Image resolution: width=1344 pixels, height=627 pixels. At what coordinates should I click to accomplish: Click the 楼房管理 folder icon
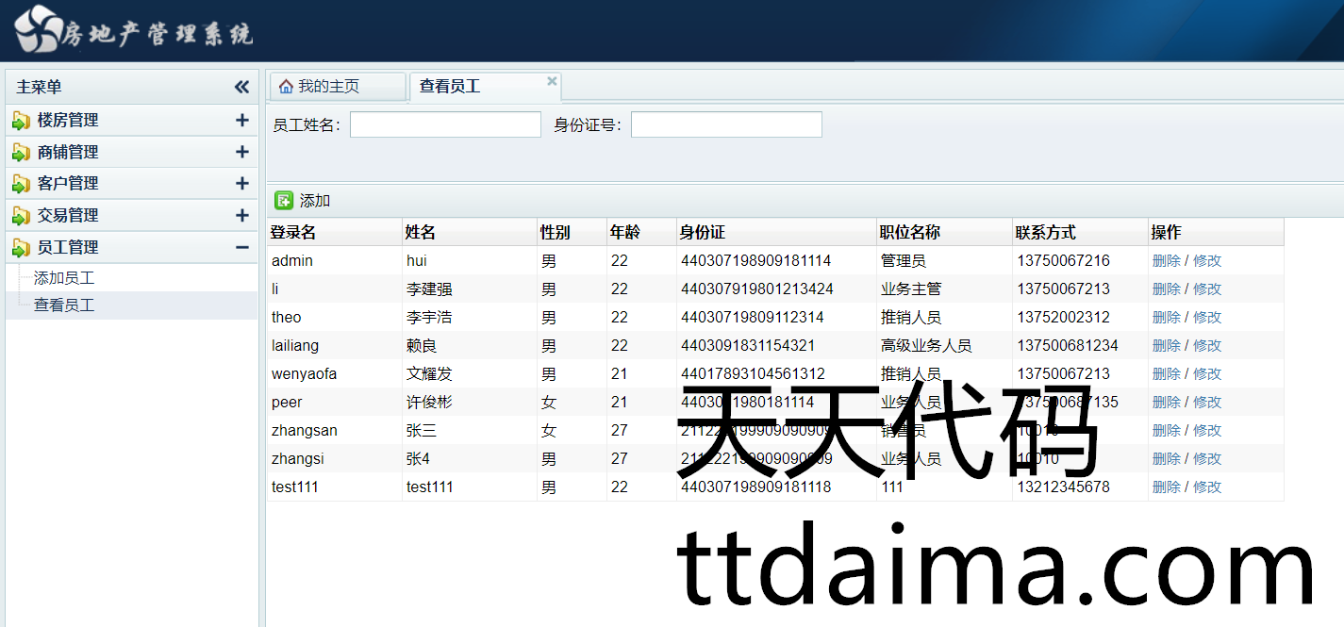21,121
